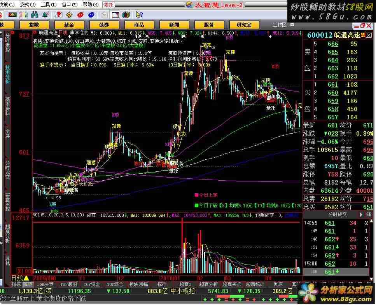This screenshot has width=376, height=305.
Task: Open the 基本资料 side tab
Action: 7,106
